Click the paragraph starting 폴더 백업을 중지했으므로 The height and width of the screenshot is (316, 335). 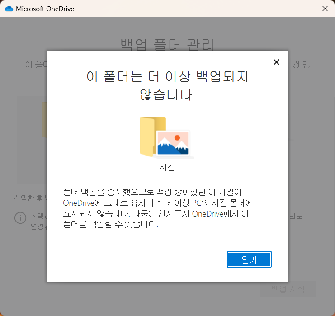[x=158, y=208]
